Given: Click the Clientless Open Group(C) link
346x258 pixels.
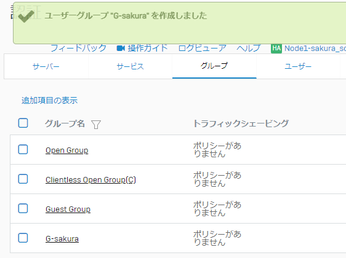Looking at the screenshot, I should (x=91, y=180).
